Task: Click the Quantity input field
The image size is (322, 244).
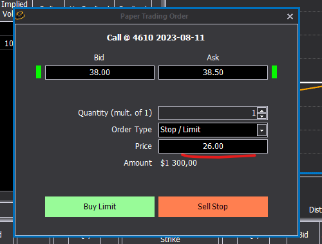Action: point(208,113)
